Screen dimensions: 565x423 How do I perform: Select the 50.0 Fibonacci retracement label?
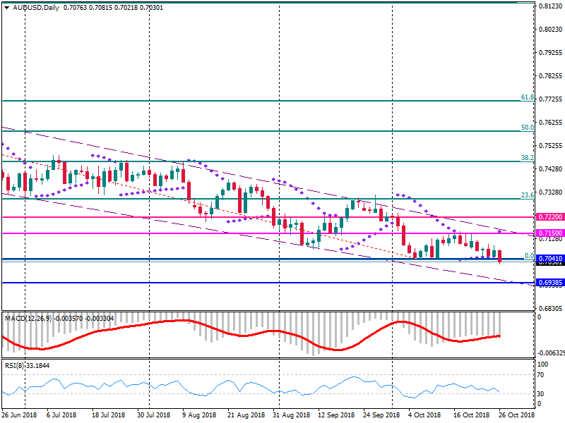pos(526,128)
